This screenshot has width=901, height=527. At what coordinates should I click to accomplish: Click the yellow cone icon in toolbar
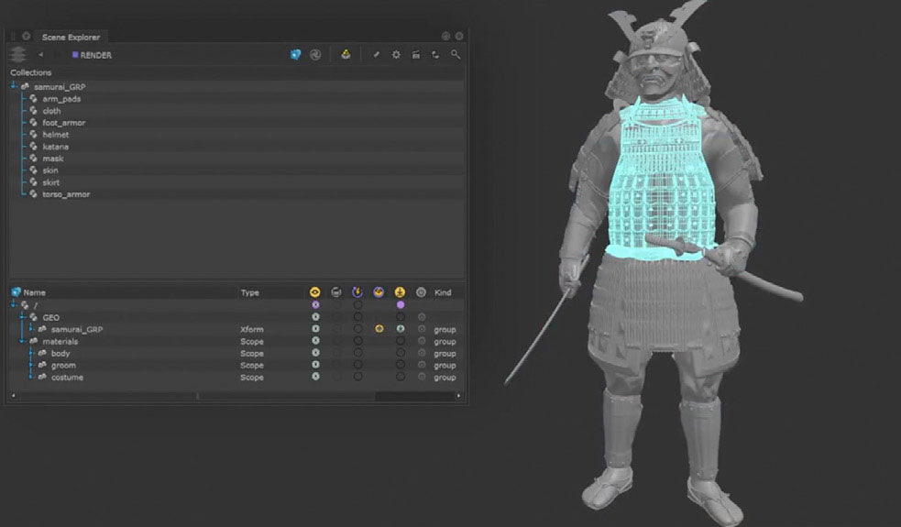pos(346,54)
